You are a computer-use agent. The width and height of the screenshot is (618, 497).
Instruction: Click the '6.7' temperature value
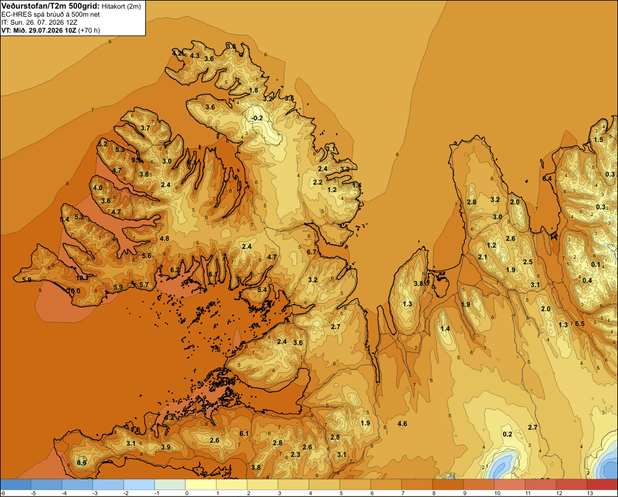tap(311, 252)
